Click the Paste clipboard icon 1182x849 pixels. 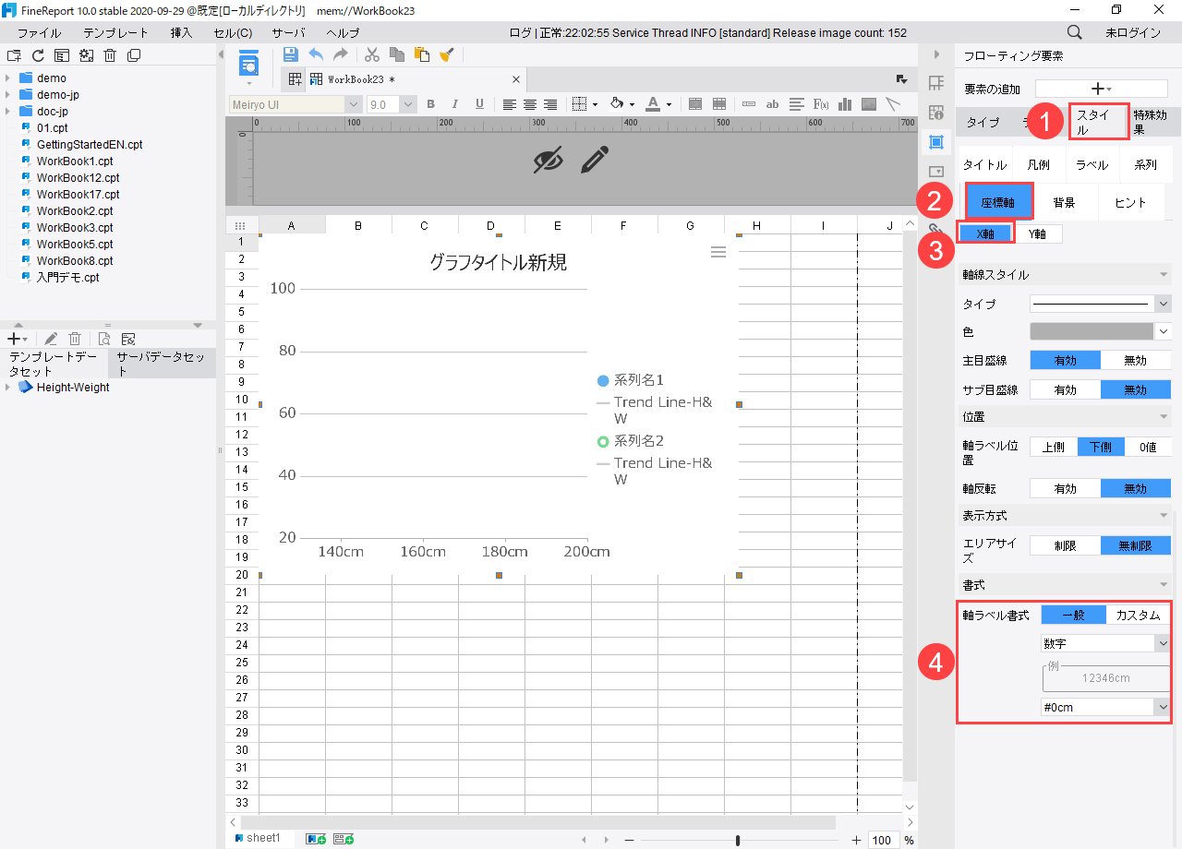pyautogui.click(x=421, y=54)
